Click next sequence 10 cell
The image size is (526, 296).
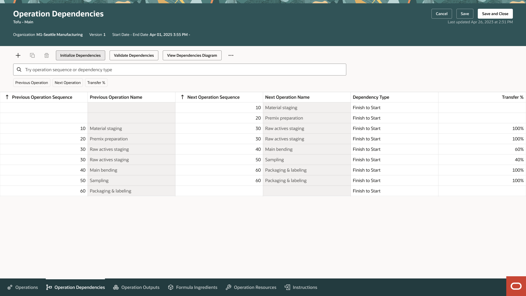[219, 108]
